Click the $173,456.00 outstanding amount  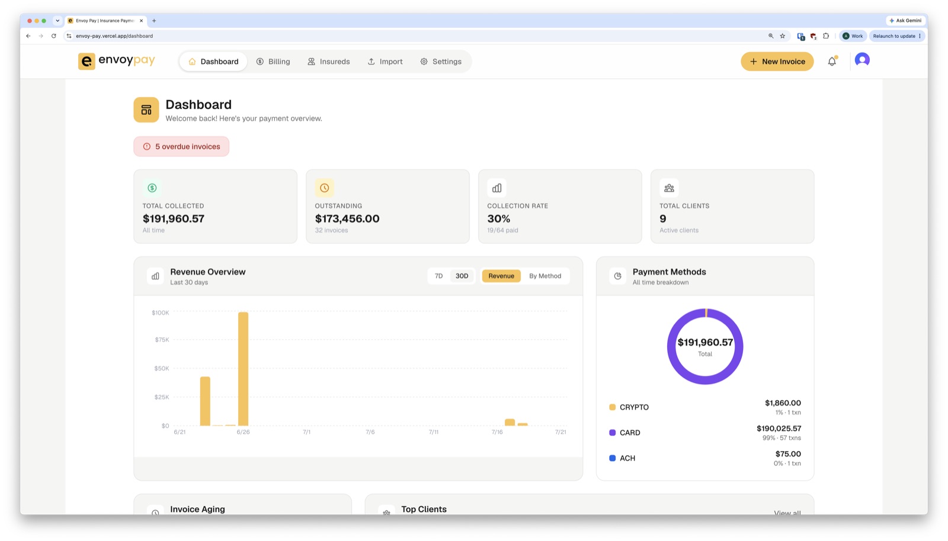click(347, 218)
